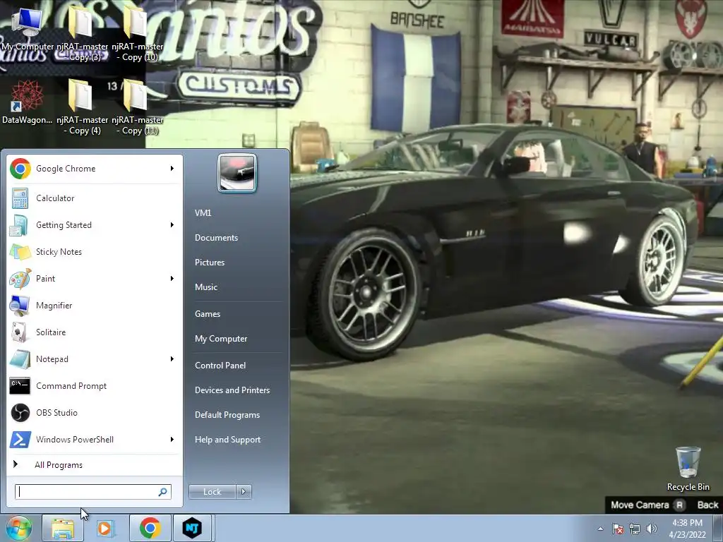Open the NJ app taskbar icon
Viewport: 723px width, 542px height.
tap(192, 528)
